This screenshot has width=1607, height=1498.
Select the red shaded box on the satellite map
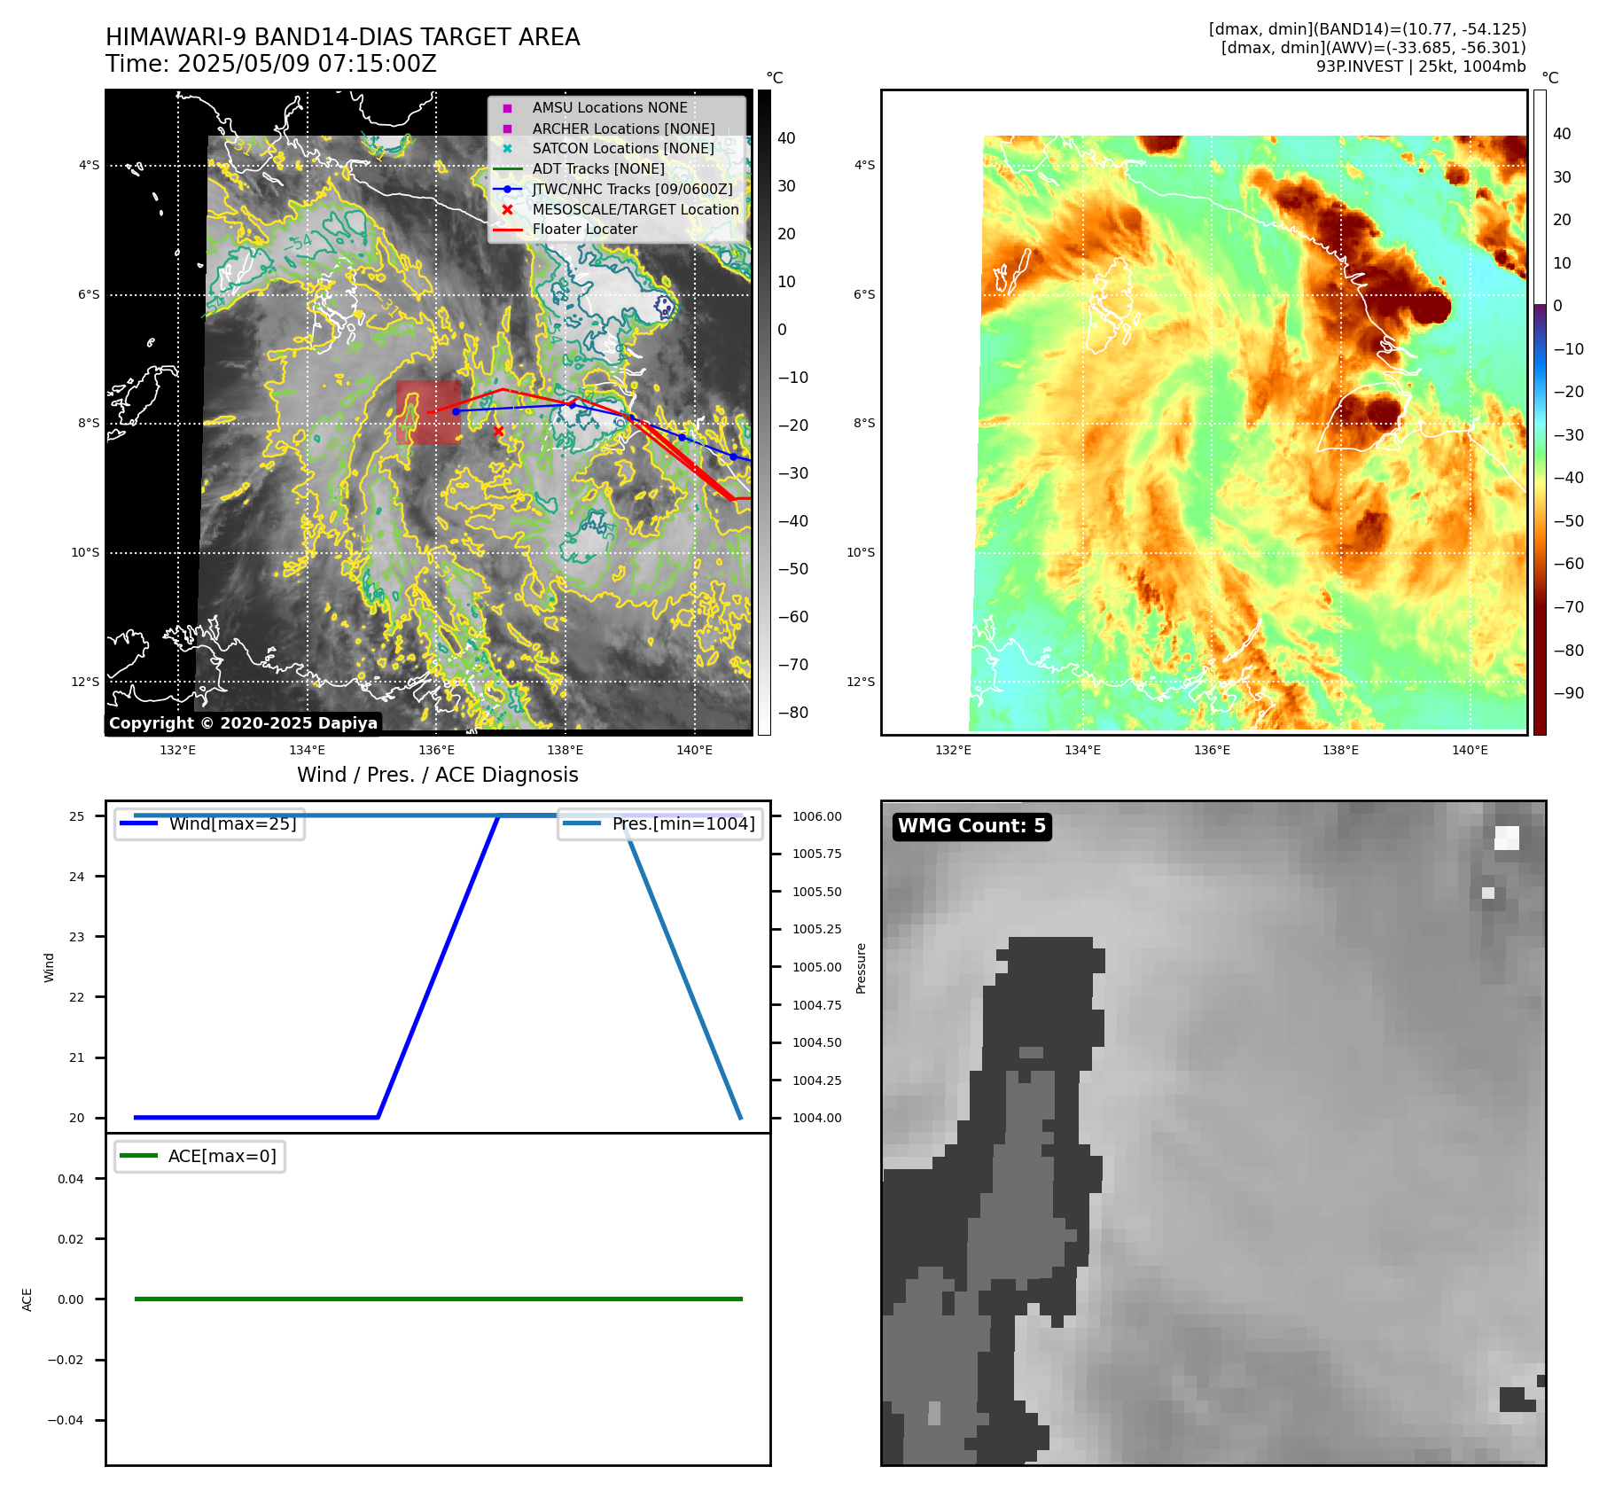pyautogui.click(x=429, y=412)
